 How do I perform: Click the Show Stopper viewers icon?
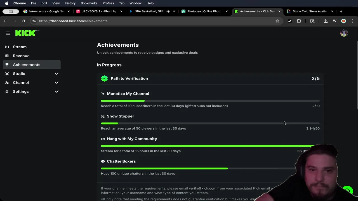(103, 116)
